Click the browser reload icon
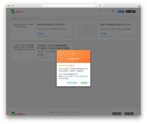The image size is (147, 124). point(96,6)
